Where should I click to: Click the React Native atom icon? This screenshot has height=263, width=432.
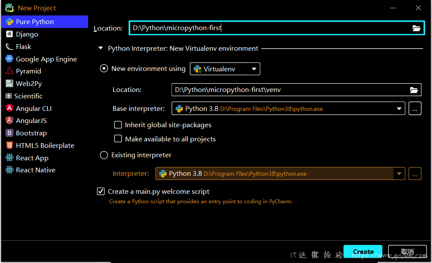click(9, 170)
